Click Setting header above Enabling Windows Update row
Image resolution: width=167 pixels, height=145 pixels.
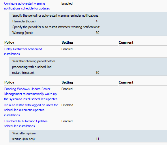coord(67,82)
